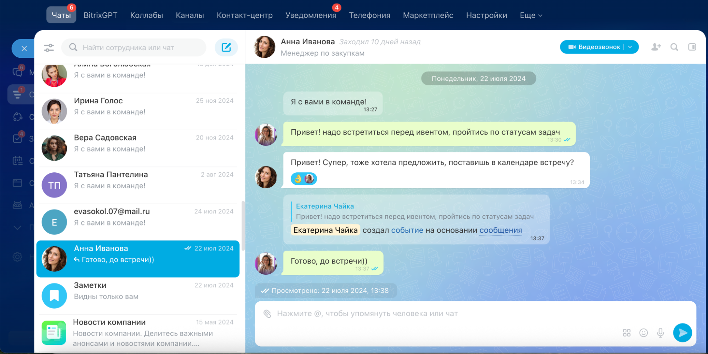This screenshot has height=354, width=708.
Task: Expand the left sidebar chevron section
Action: click(17, 228)
